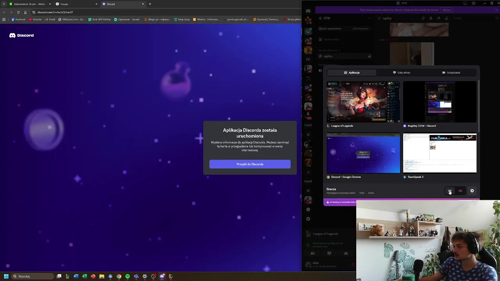
Task: Click Przejdź do Discorda button
Action: tap(250, 164)
